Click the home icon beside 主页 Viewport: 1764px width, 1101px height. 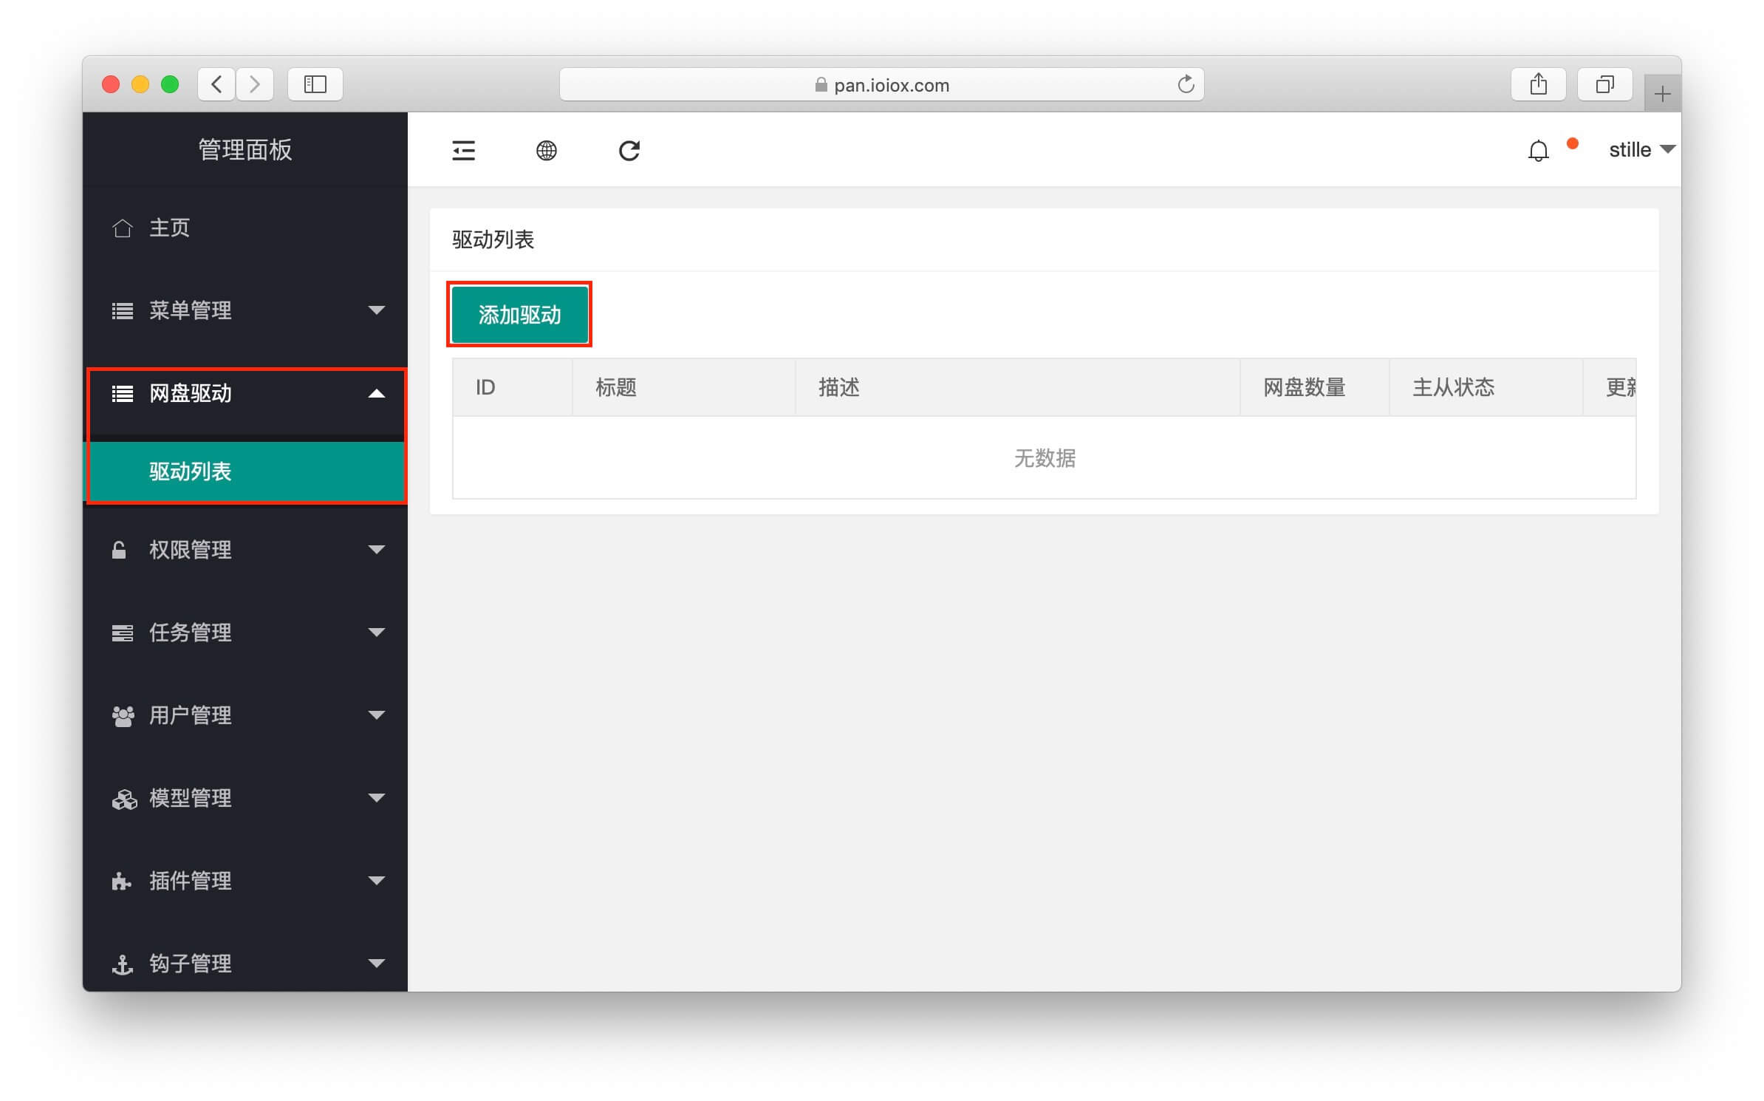tap(123, 228)
